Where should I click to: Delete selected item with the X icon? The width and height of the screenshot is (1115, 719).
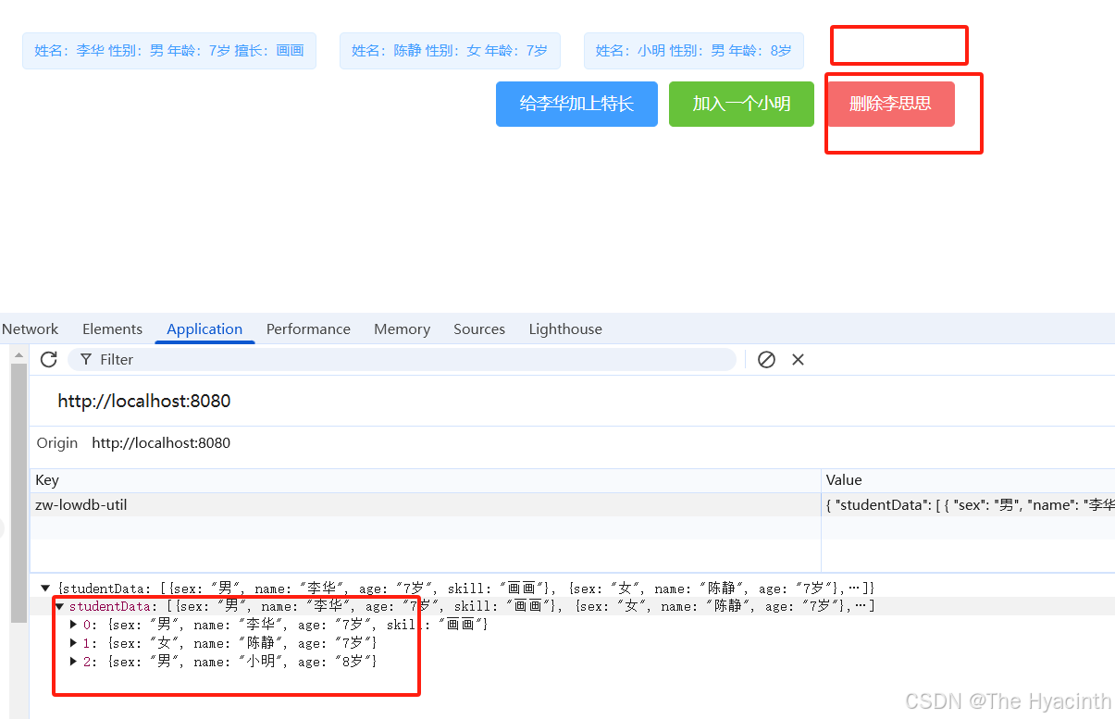(x=798, y=359)
